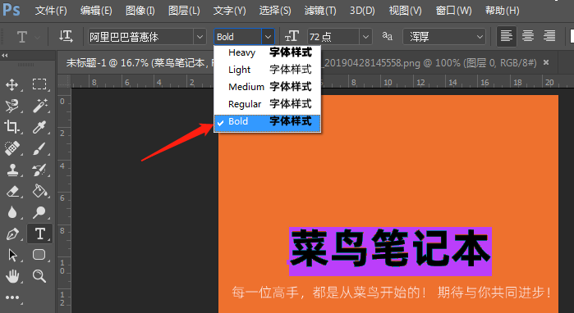574x313 pixels.
Task: Select the Crop tool
Action: pyautogui.click(x=12, y=127)
